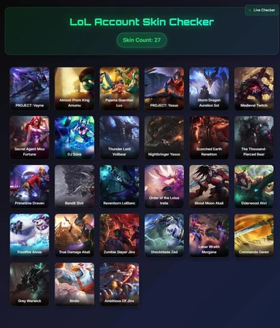Select Secret Agent Miss Fortune skin

[x=29, y=137]
